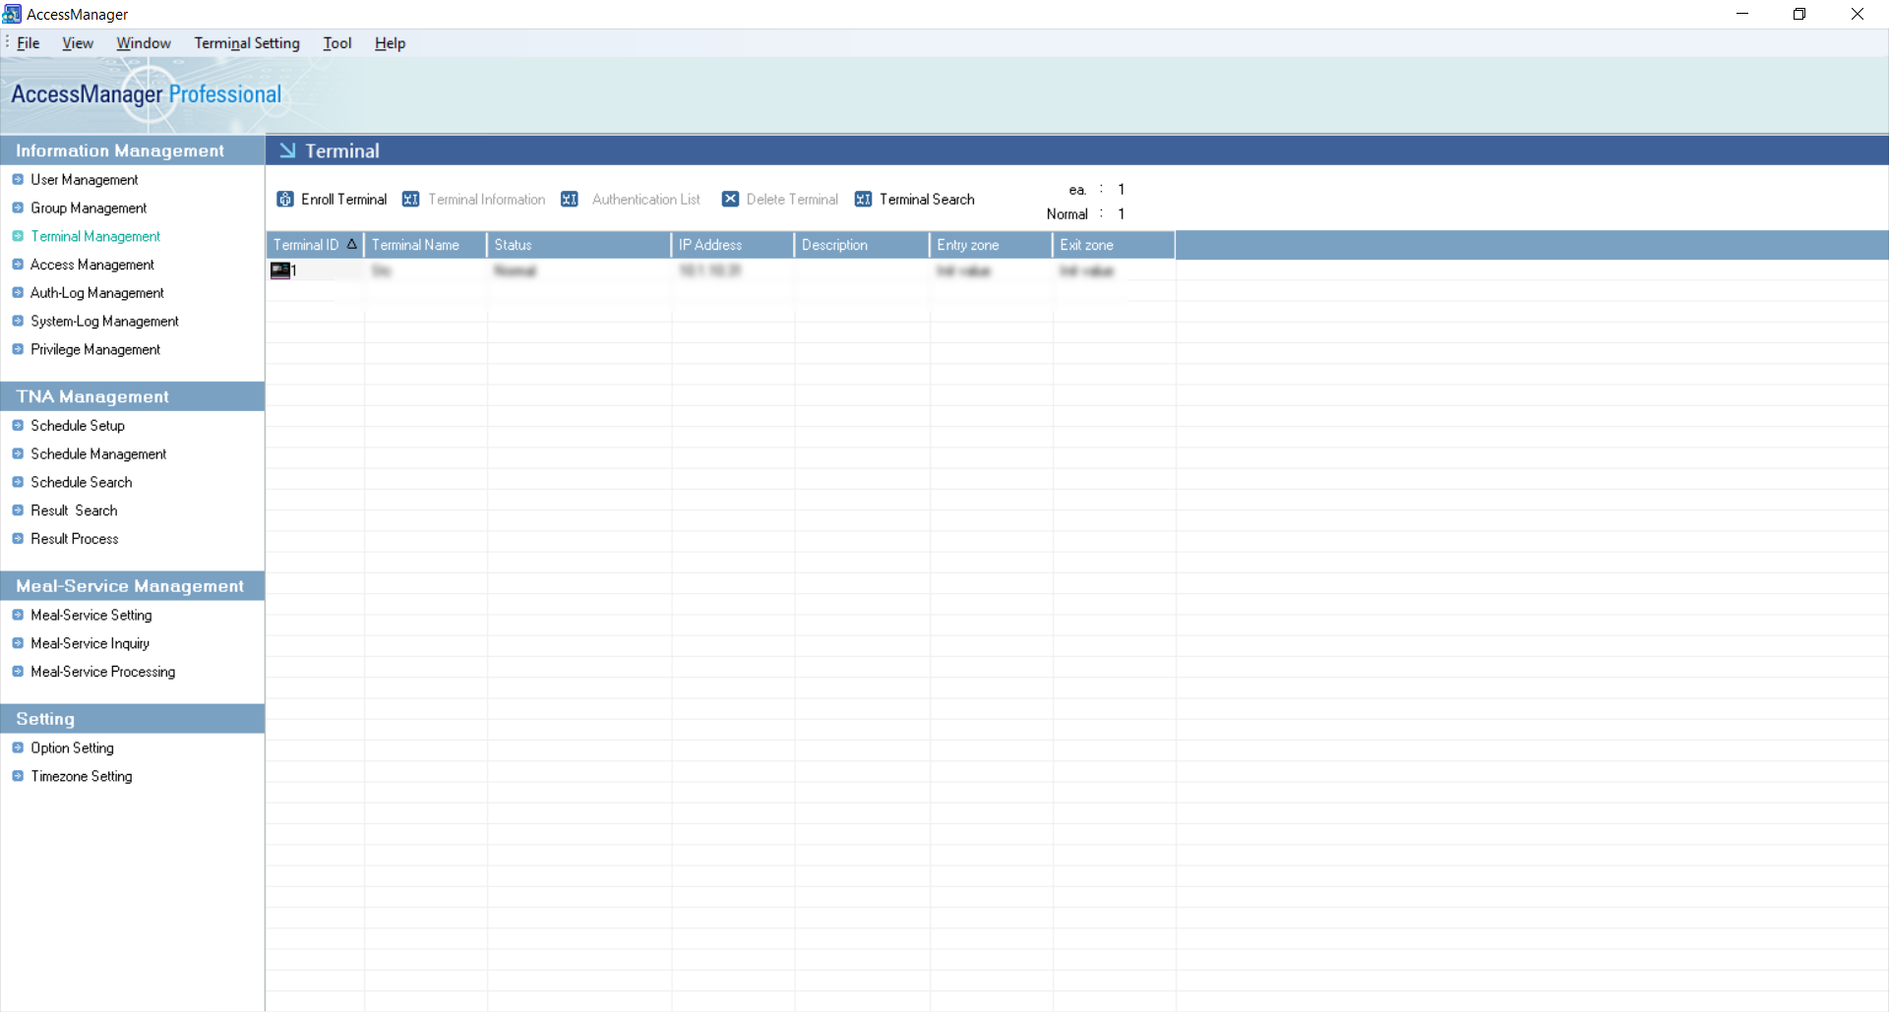Open the Window menu
Viewport: 1889px width, 1012px height.
click(x=143, y=43)
